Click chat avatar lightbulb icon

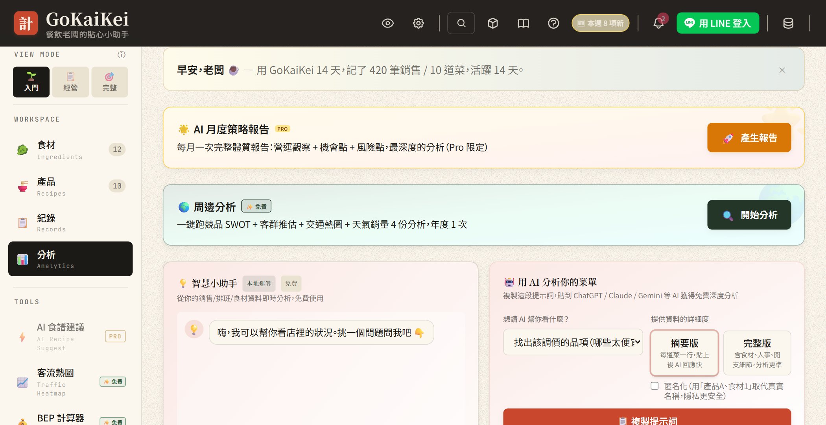pos(194,330)
